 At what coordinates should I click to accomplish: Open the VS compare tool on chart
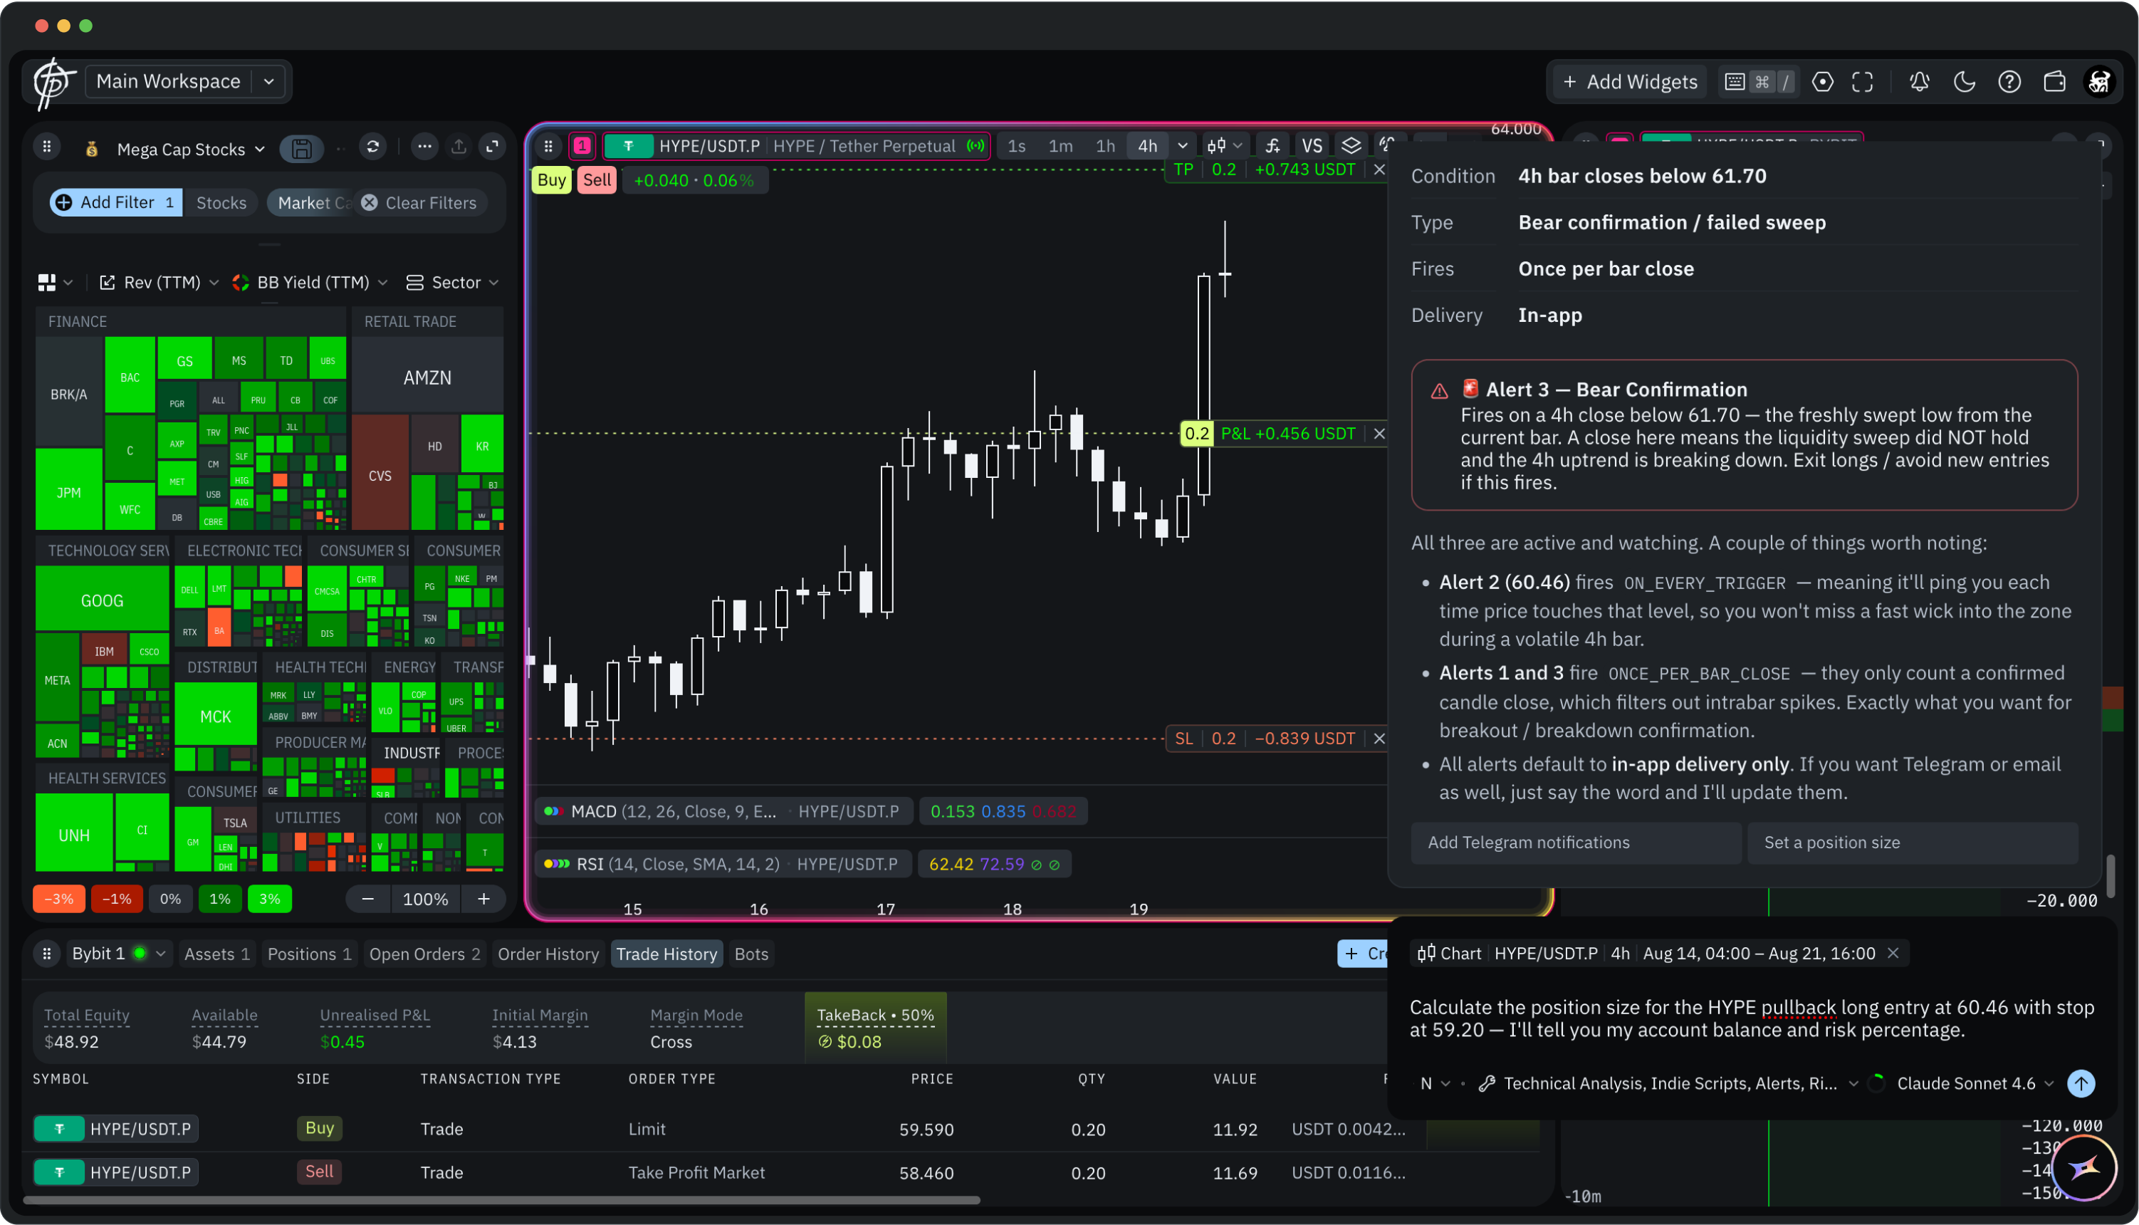1312,145
